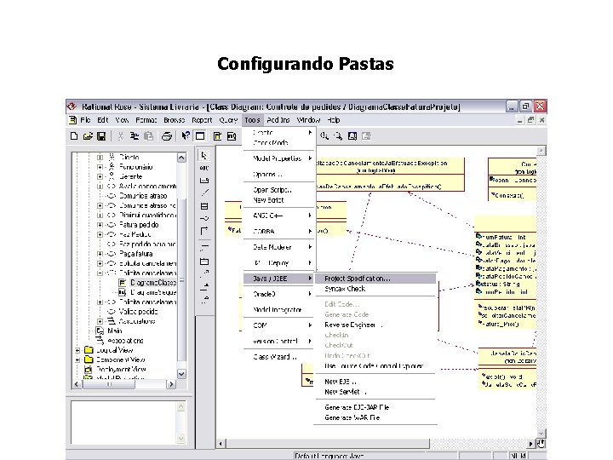Select the Package tool in the toolbox
Viewport: 613px width, 460px height.
point(204,262)
